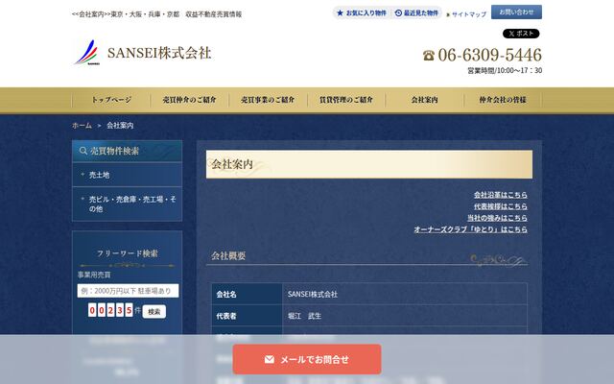Click the freeword search input field

click(x=128, y=291)
